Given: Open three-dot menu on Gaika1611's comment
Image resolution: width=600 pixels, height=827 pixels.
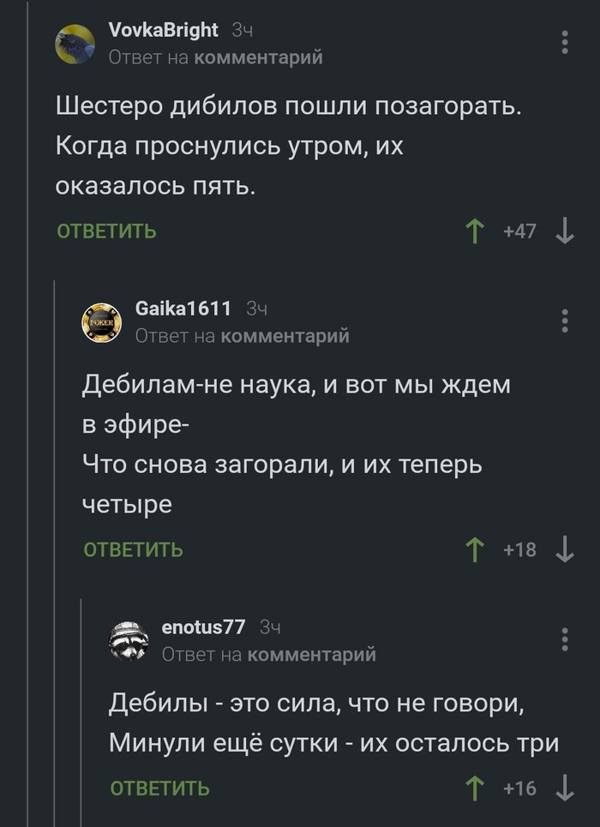Looking at the screenshot, I should tap(565, 321).
